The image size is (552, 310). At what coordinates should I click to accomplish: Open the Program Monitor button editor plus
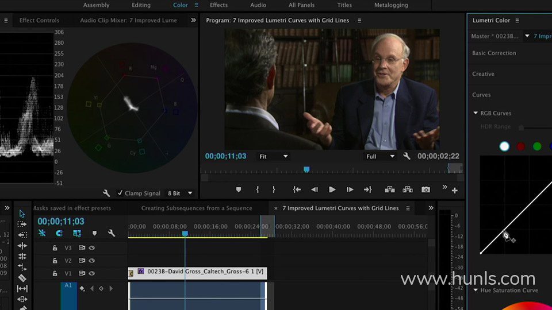click(x=454, y=191)
